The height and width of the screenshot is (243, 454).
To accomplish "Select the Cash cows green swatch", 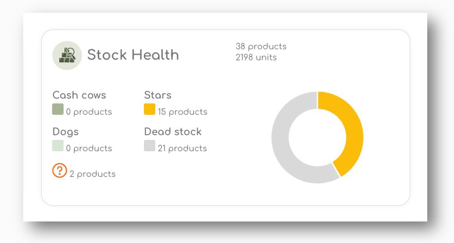I will (58, 109).
